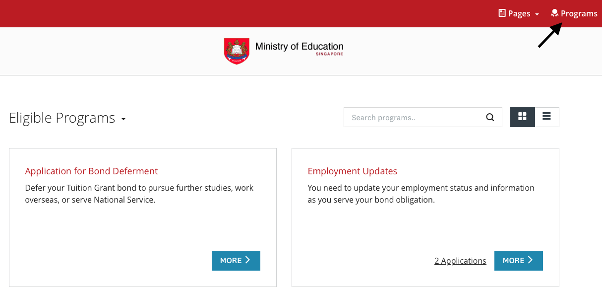This screenshot has height=289, width=602.
Task: Click the Ministry of Education Singapore wordmark
Action: (299, 48)
